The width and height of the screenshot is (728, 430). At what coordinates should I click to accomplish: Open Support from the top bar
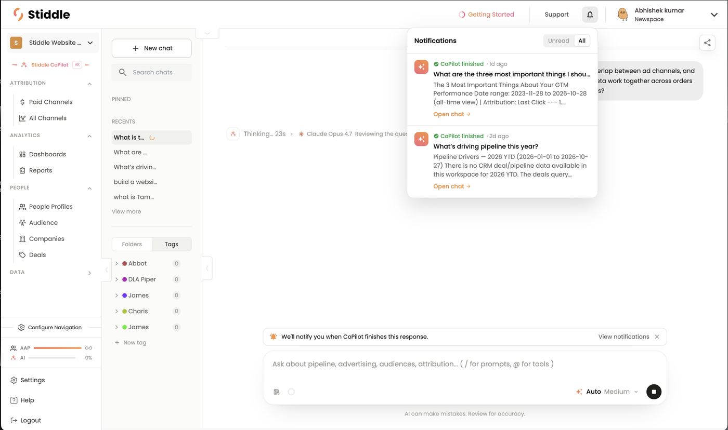pos(556,15)
